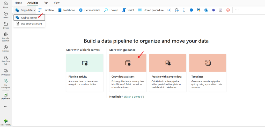Click the Templates card image

[208, 63]
